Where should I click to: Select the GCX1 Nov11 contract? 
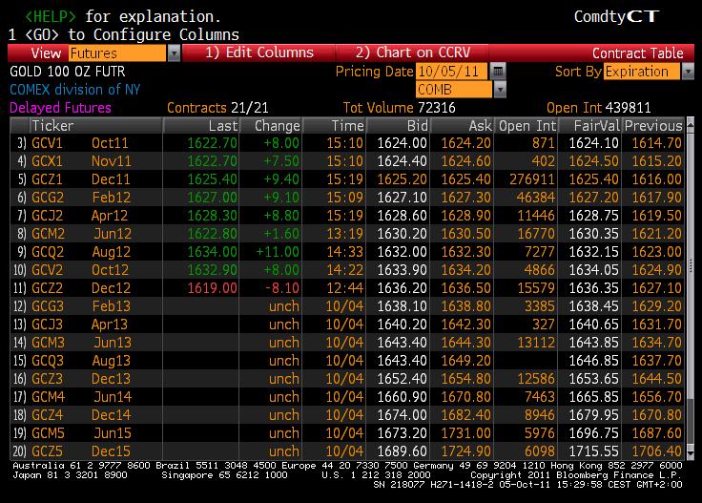347,161
